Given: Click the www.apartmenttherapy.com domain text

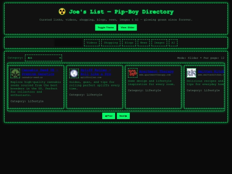Looking at the screenshot, I should pos(155,75).
